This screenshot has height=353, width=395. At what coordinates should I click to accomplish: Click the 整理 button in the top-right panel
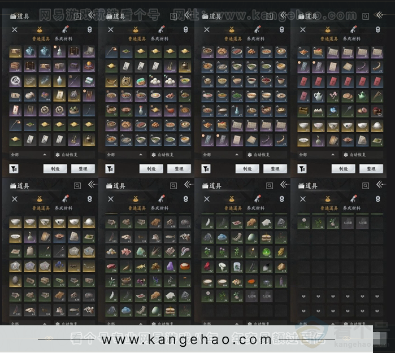click(371, 169)
